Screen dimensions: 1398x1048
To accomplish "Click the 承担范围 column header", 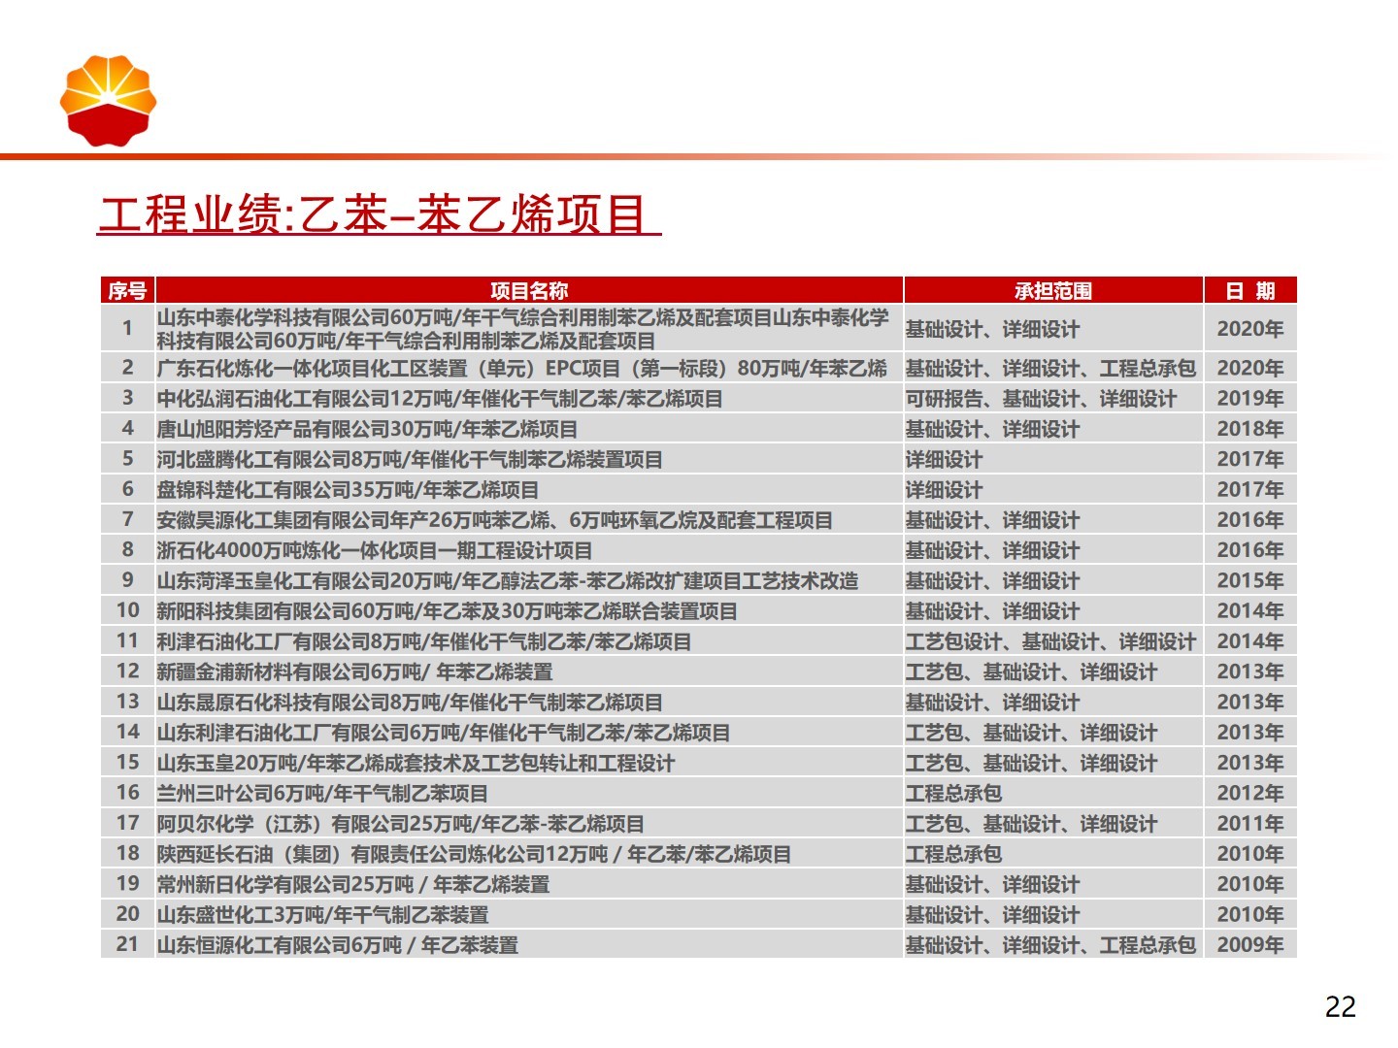I will click(x=1053, y=290).
